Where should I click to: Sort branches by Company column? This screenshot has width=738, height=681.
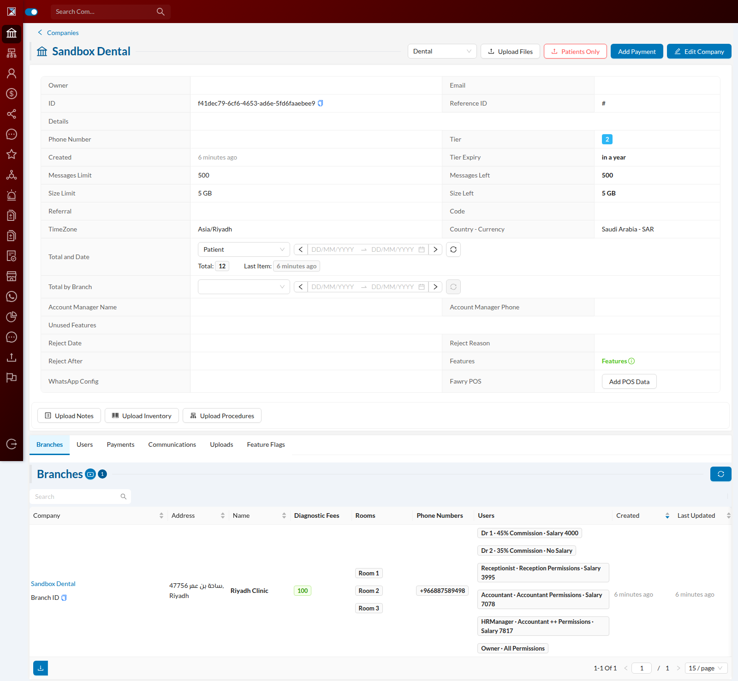(x=161, y=515)
